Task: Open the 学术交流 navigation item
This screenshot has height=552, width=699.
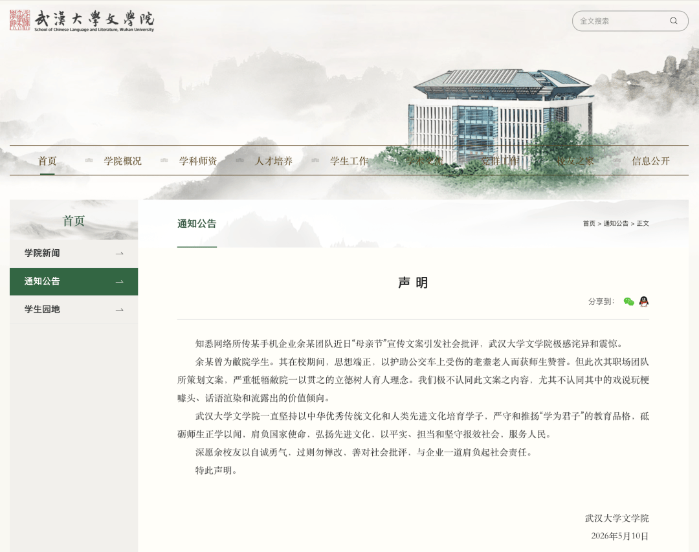Action: 425,161
